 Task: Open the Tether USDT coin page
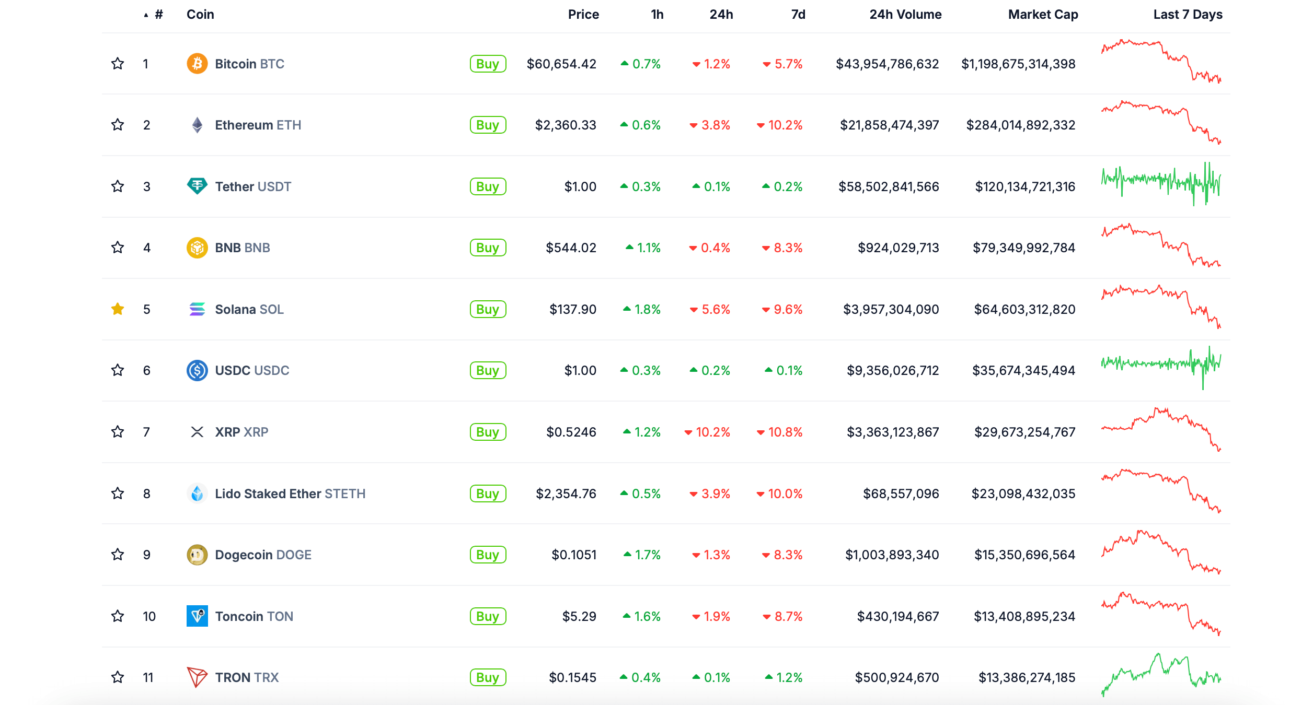coord(253,186)
